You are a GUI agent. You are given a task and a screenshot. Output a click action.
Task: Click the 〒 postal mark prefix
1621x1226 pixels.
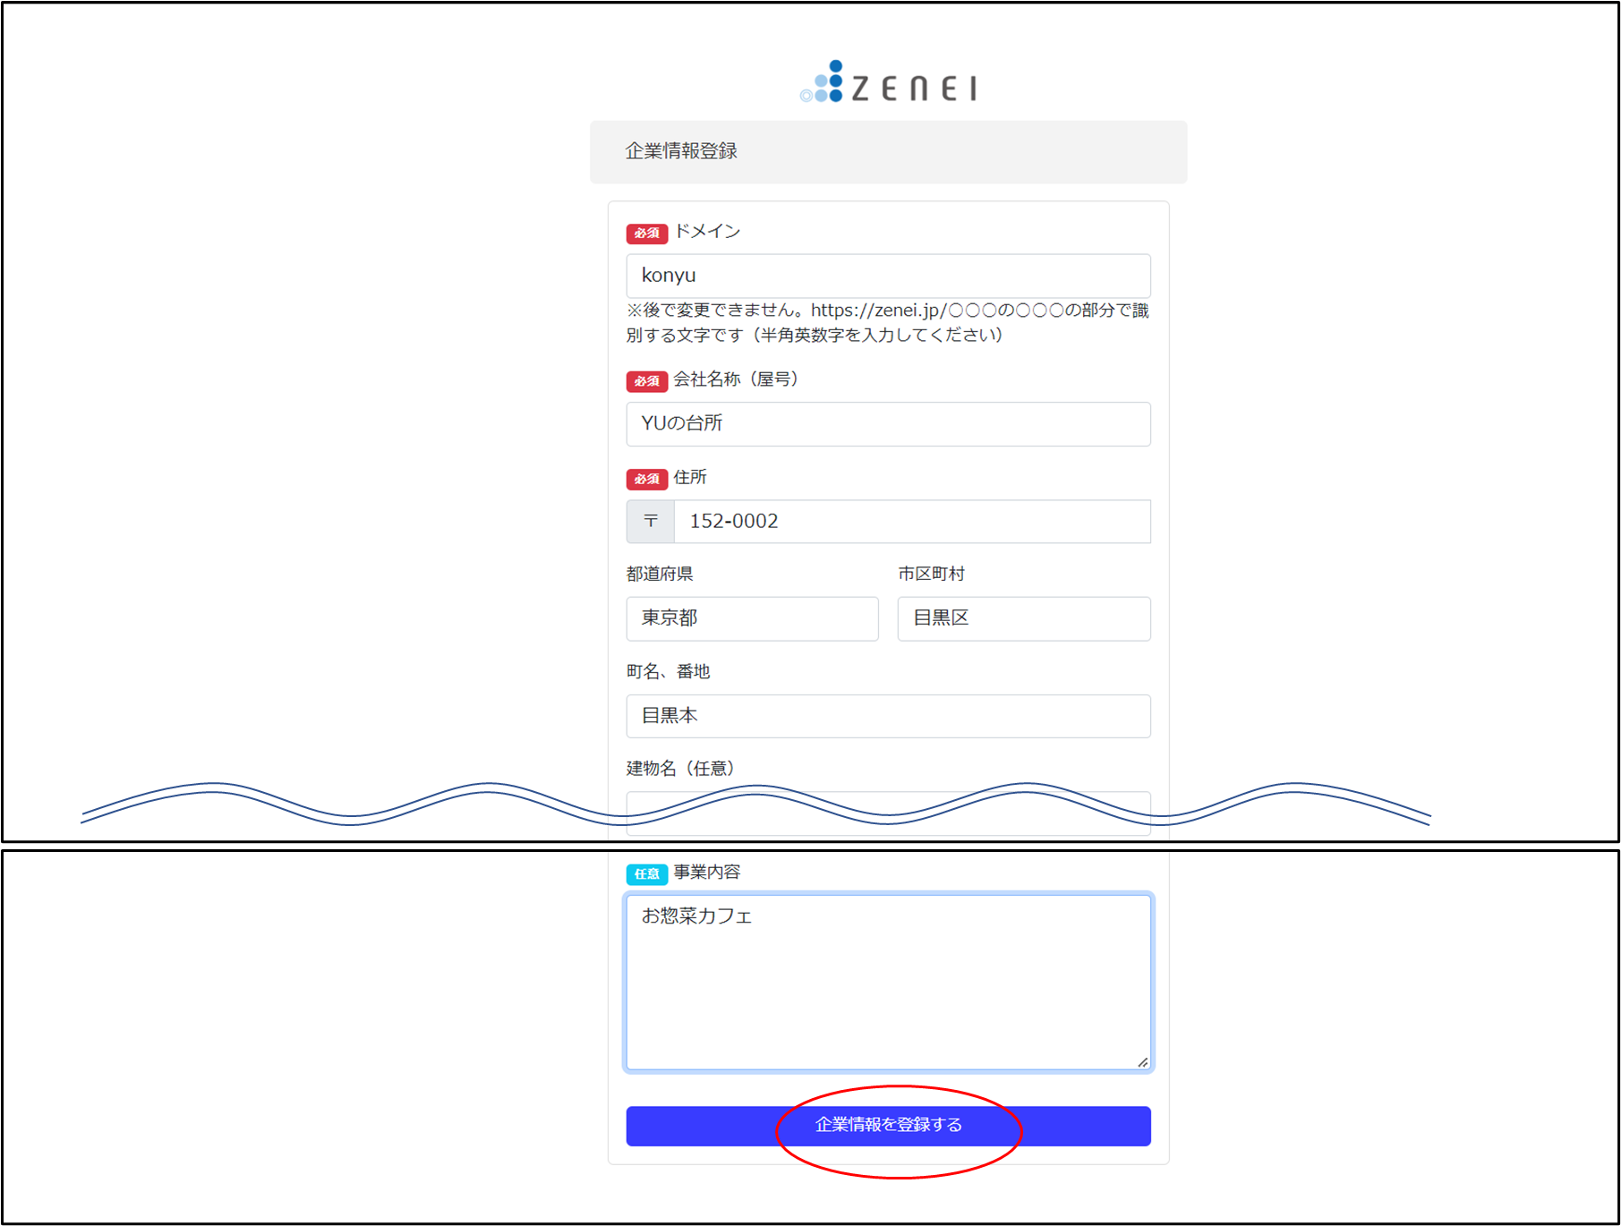point(651,521)
